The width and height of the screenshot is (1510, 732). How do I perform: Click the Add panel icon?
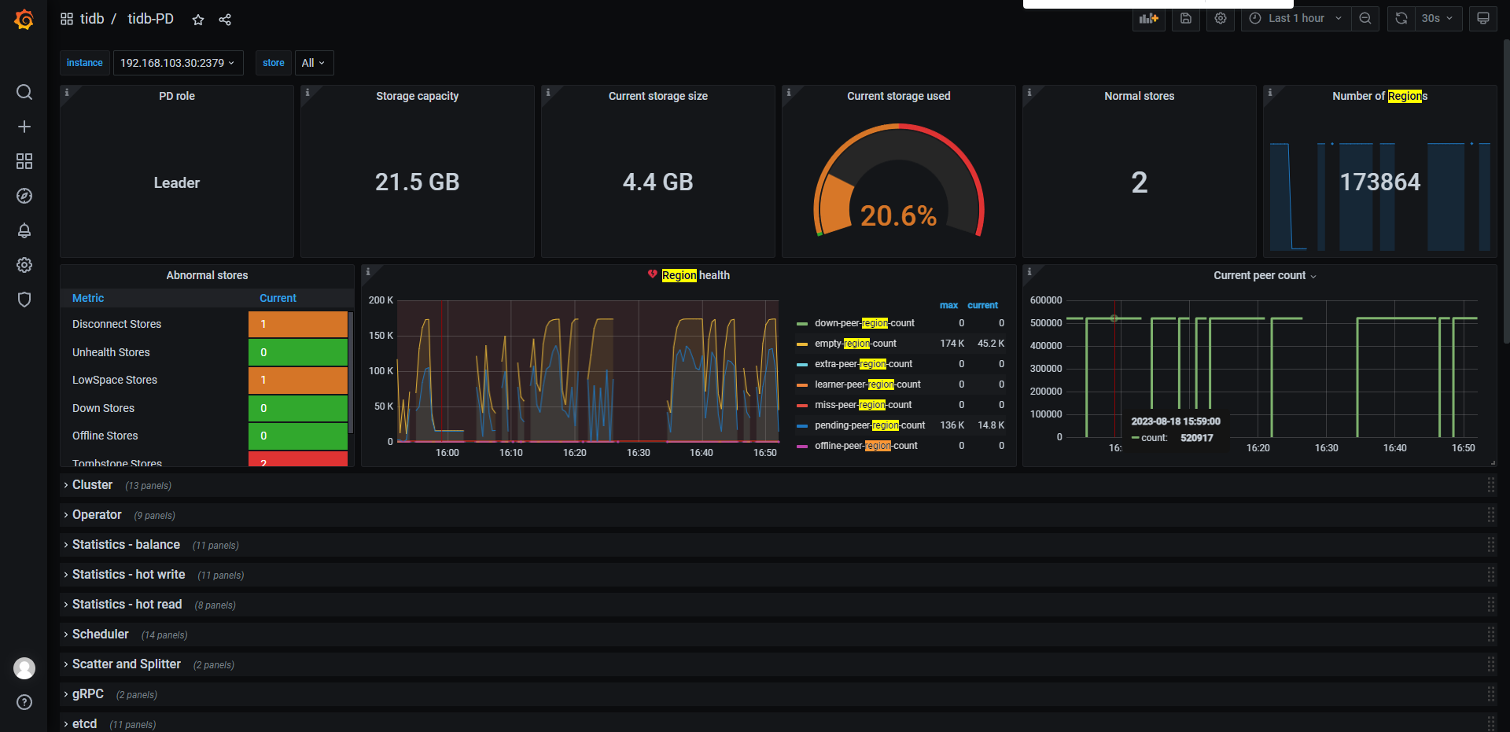(1148, 18)
